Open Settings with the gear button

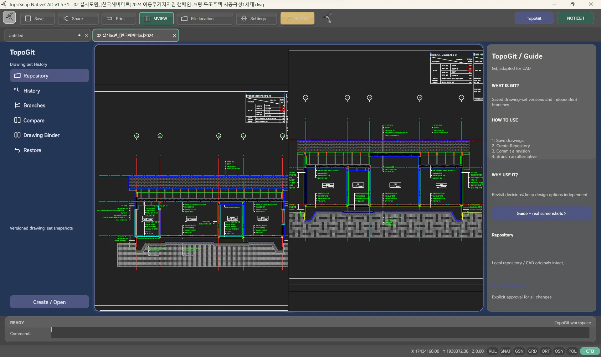tap(256, 18)
